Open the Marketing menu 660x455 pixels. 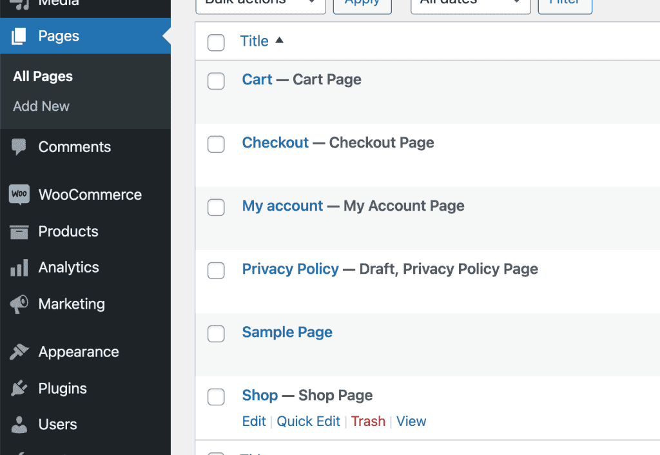click(x=72, y=304)
